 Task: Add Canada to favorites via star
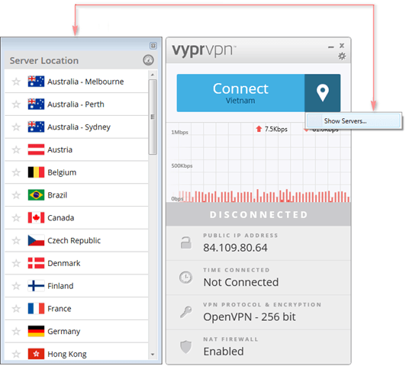pos(16,218)
